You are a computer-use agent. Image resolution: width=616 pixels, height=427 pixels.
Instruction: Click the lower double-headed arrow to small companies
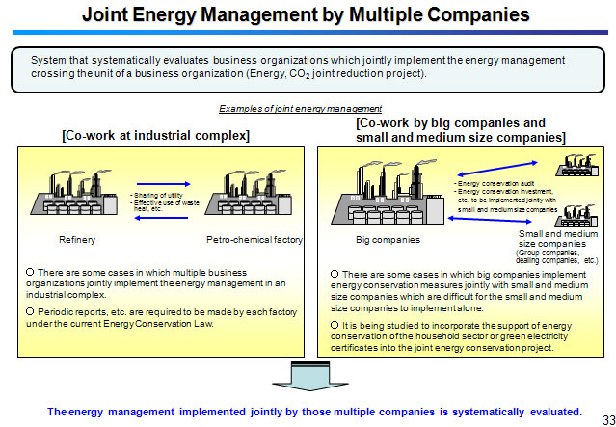[x=490, y=220]
